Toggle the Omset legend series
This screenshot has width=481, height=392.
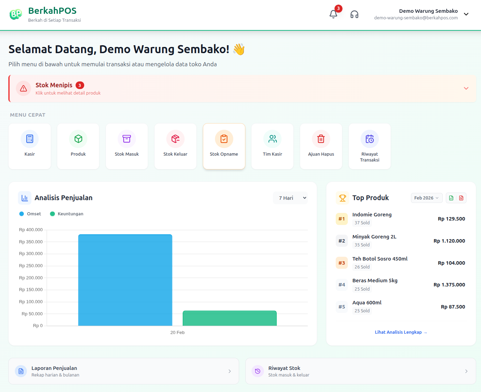coord(30,214)
